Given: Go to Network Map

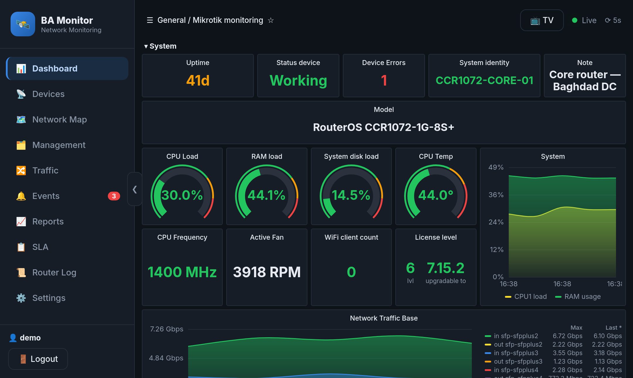Looking at the screenshot, I should [67, 120].
